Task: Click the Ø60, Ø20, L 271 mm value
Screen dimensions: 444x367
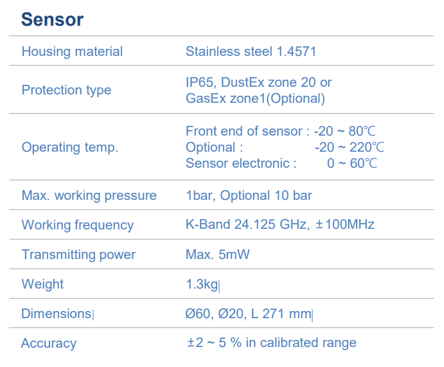Action: point(247,314)
